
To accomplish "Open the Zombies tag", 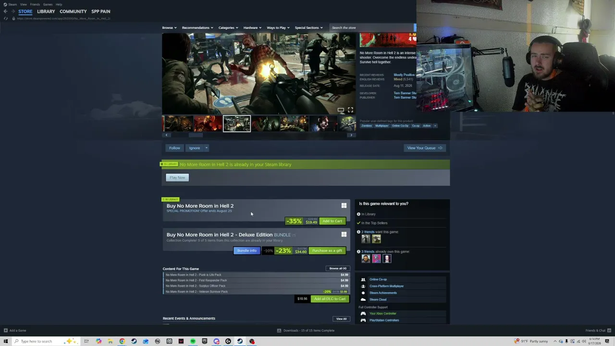I will pyautogui.click(x=367, y=126).
